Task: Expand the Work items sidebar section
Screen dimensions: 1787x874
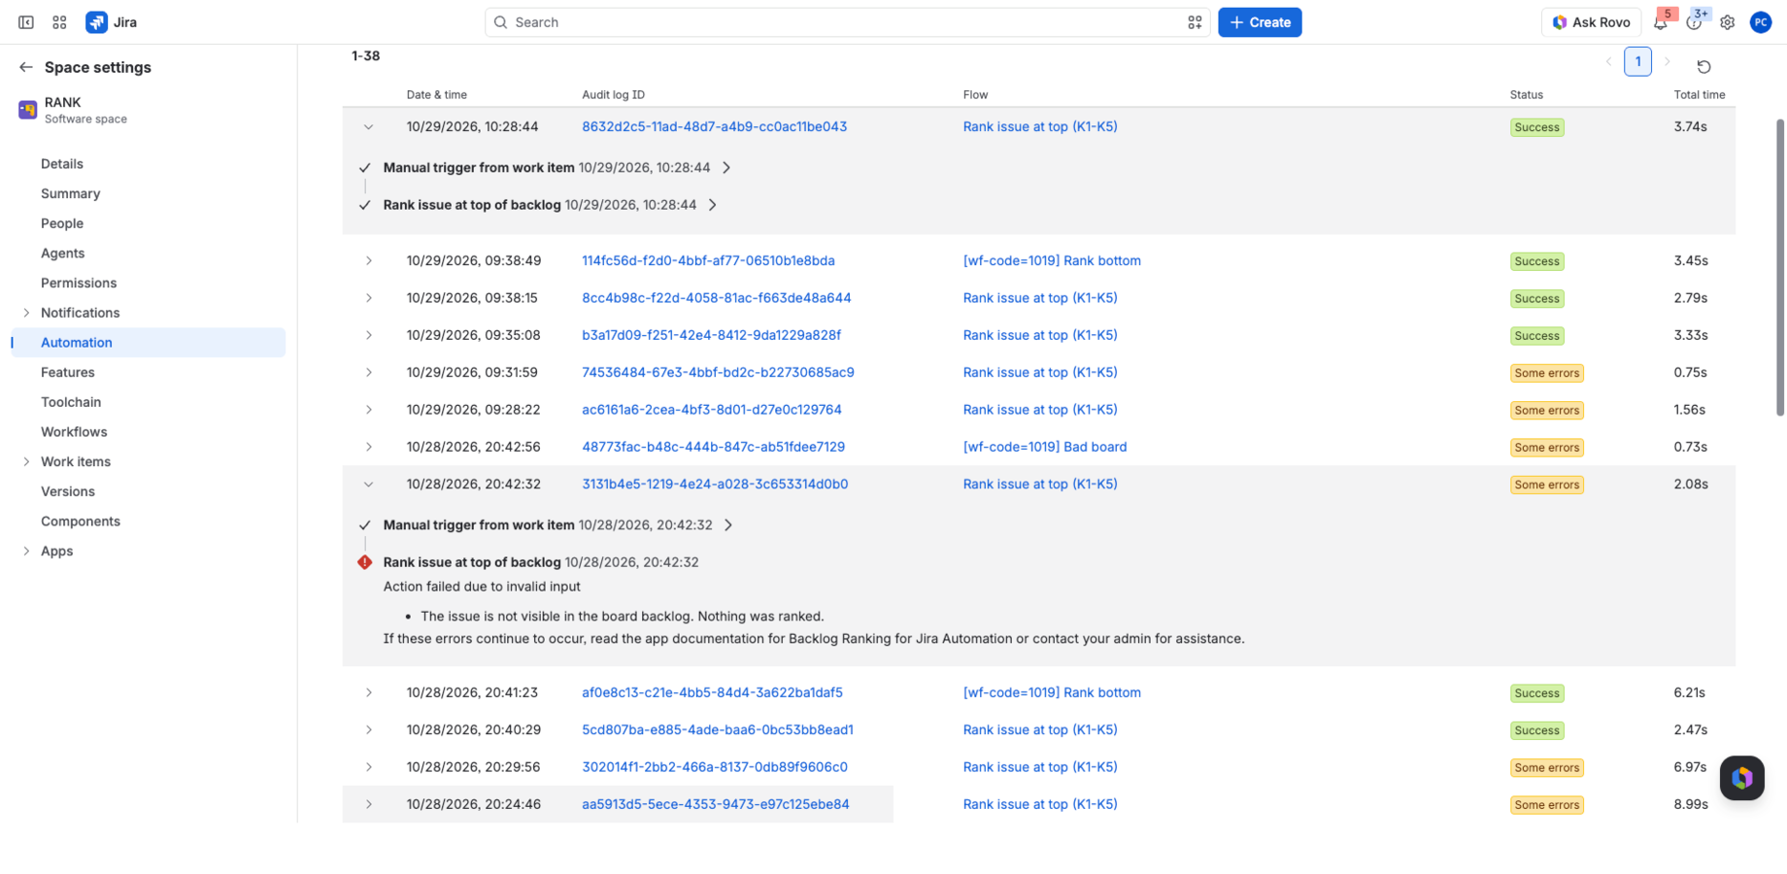Action: pos(26,462)
